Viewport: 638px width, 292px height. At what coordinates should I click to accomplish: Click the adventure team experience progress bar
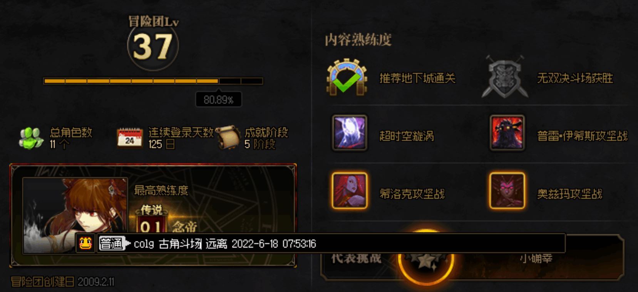[153, 81]
